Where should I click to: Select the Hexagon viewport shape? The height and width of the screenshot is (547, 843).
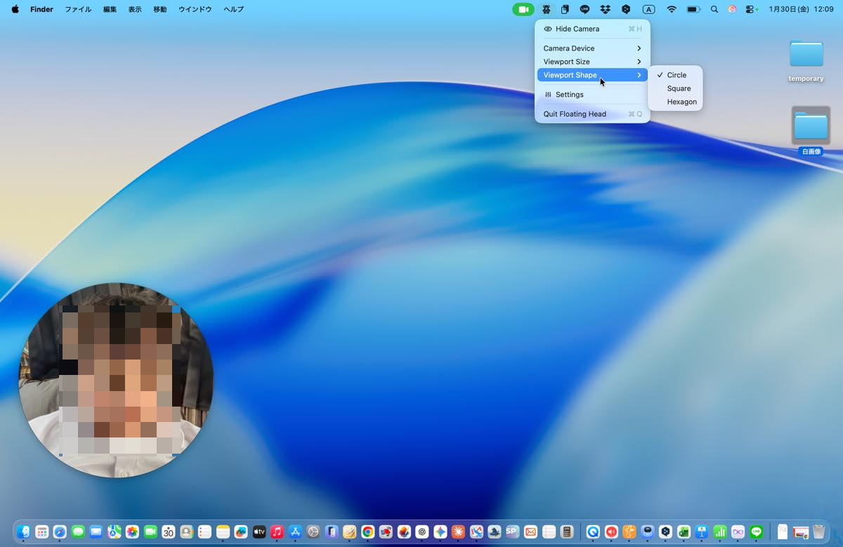point(681,101)
